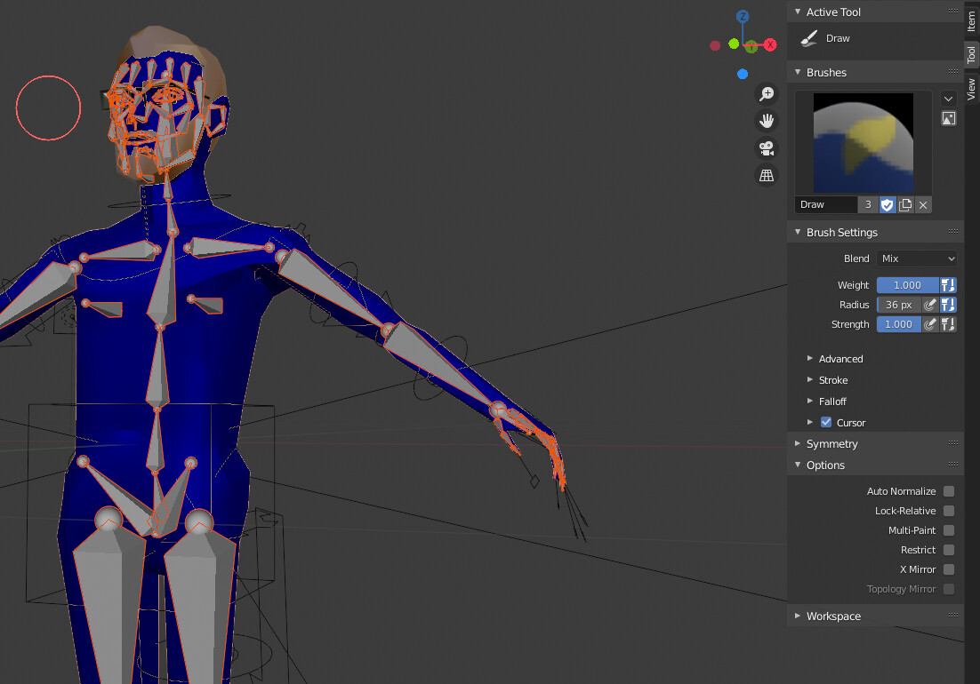
Task: Click the brush users count 3
Action: 868,204
